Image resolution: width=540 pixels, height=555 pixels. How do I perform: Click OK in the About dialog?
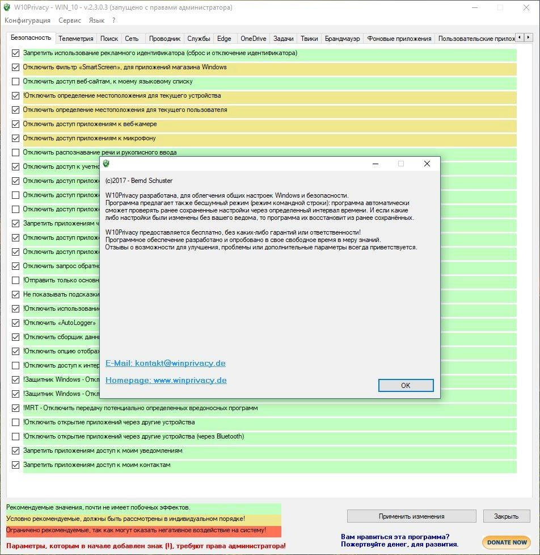coord(406,386)
